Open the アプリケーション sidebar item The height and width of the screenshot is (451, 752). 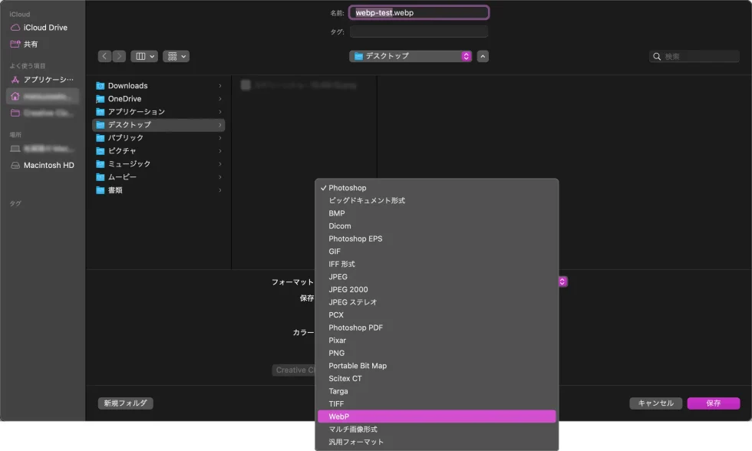[48, 80]
